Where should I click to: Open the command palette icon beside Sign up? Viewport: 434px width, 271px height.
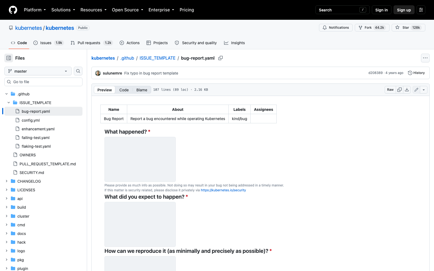tap(421, 10)
